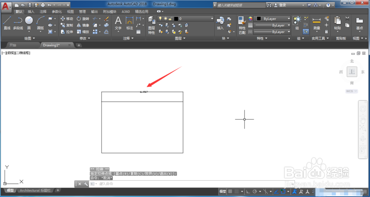Click the Undo arrow icon

click(49, 5)
